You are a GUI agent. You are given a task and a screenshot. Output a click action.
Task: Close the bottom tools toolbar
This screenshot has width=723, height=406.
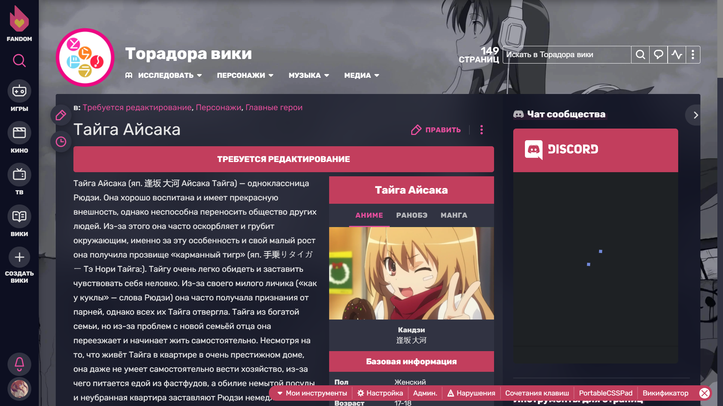click(x=704, y=393)
